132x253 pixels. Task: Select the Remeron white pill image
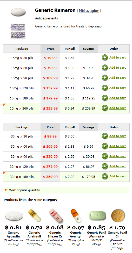[18, 12]
